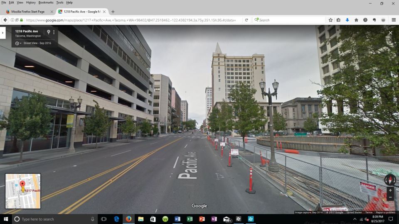The width and height of the screenshot is (399, 224).
Task: Click the compass in Street View
Action: pyautogui.click(x=390, y=179)
